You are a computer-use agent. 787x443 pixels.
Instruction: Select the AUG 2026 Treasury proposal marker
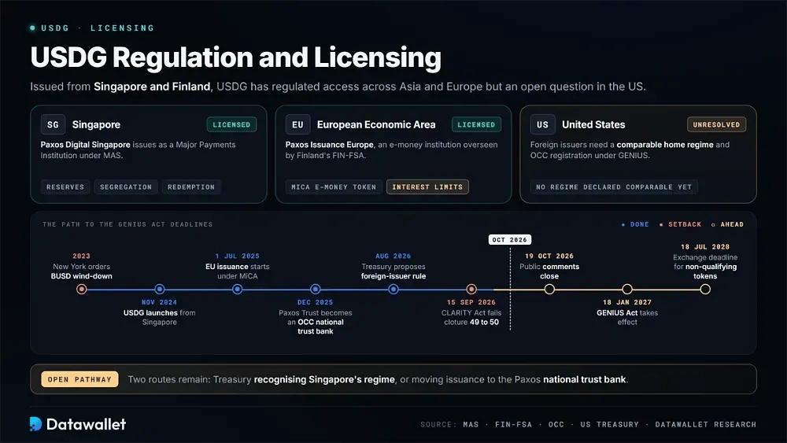[393, 289]
